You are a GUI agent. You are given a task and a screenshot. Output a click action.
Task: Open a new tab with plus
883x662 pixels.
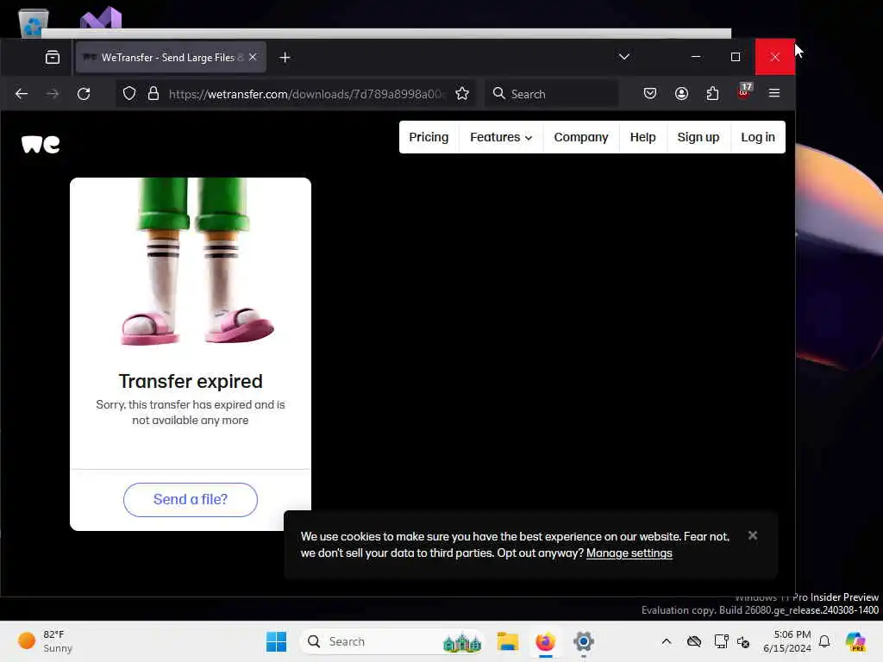285,58
